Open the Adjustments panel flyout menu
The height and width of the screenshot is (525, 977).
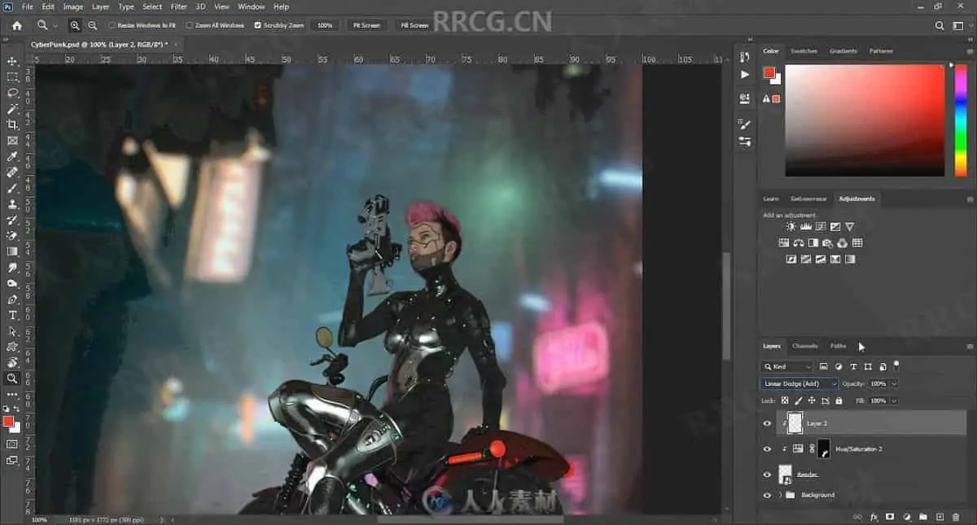click(x=969, y=199)
